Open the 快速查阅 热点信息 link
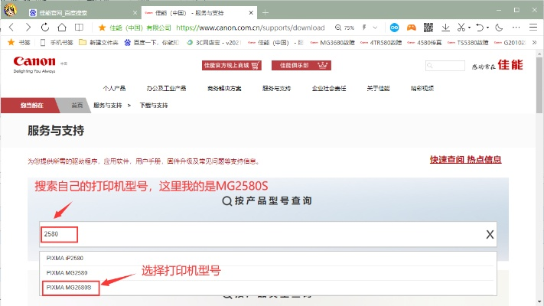This screenshot has width=544, height=306. click(x=466, y=160)
